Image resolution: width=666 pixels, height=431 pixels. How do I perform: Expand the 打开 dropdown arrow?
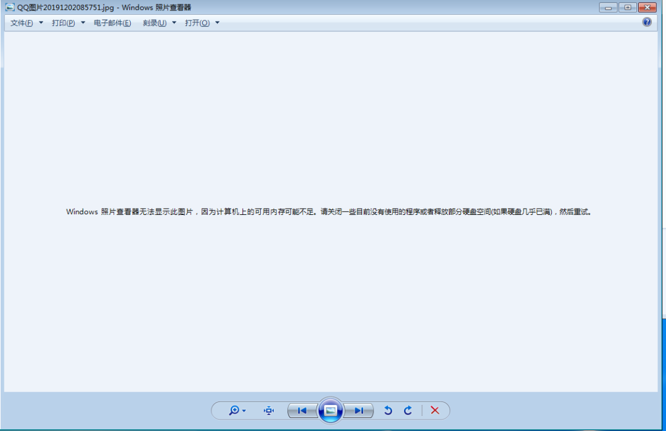[217, 22]
